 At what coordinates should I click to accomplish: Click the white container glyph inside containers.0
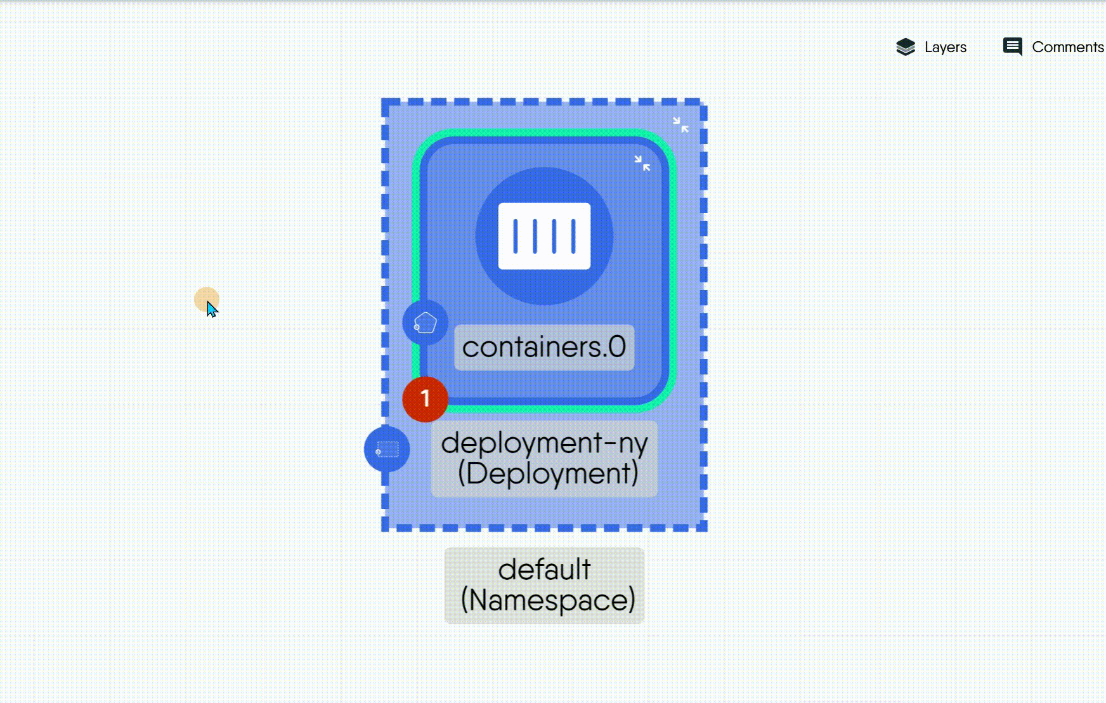pos(543,236)
